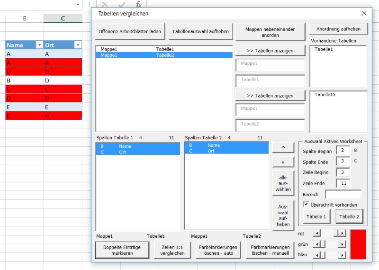Click the formula bar confirm checkmark
379x270 pixels.
122,4
